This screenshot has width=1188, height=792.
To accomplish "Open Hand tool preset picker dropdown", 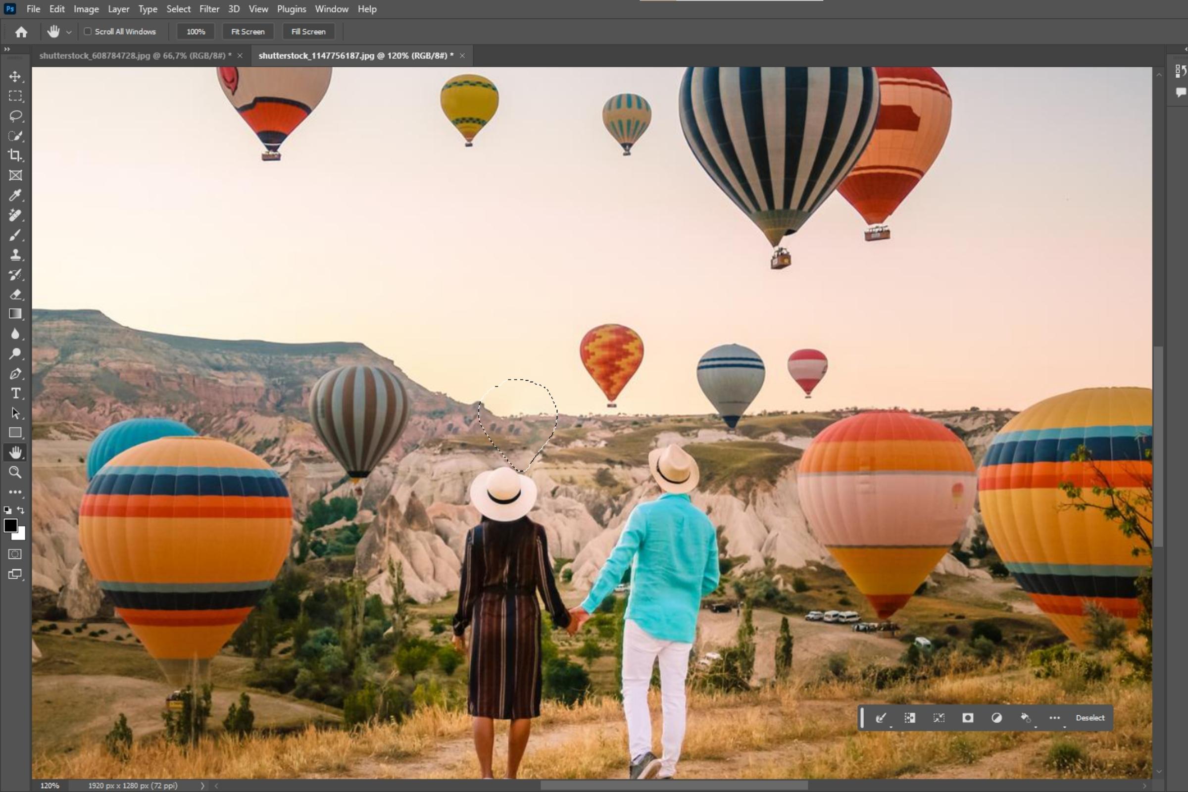I will click(x=69, y=32).
